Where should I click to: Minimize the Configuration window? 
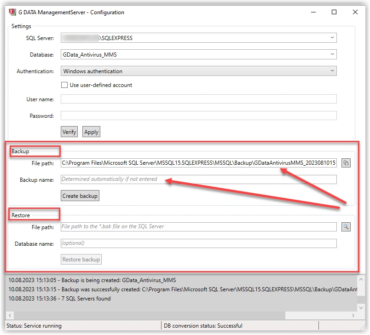pyautogui.click(x=313, y=12)
